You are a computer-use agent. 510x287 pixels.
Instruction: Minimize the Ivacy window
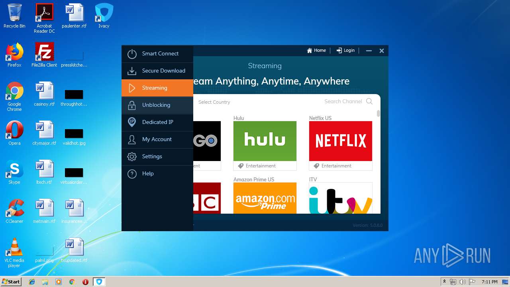point(369,51)
